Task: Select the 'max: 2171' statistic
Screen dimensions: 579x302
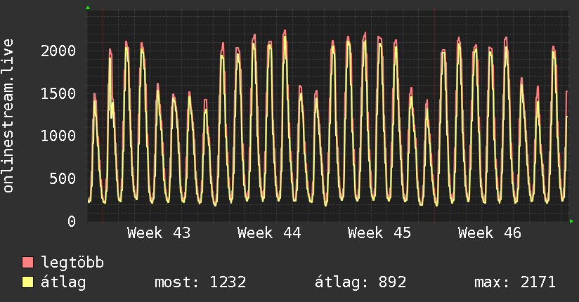Action: point(515,282)
